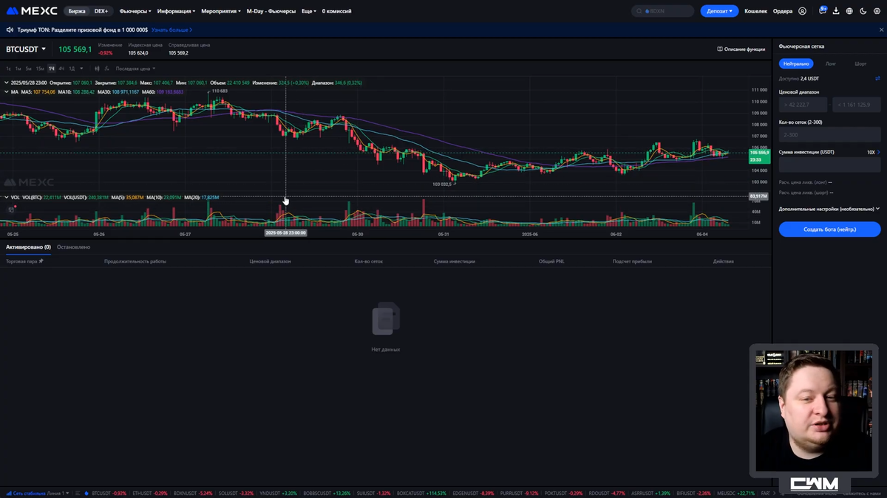
Task: Select the 1m timeframe
Action: [18, 69]
